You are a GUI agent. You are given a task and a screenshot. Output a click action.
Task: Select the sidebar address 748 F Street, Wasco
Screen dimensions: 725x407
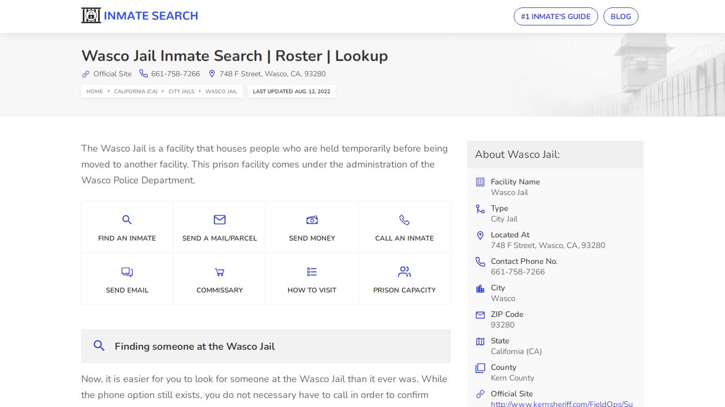click(x=548, y=245)
